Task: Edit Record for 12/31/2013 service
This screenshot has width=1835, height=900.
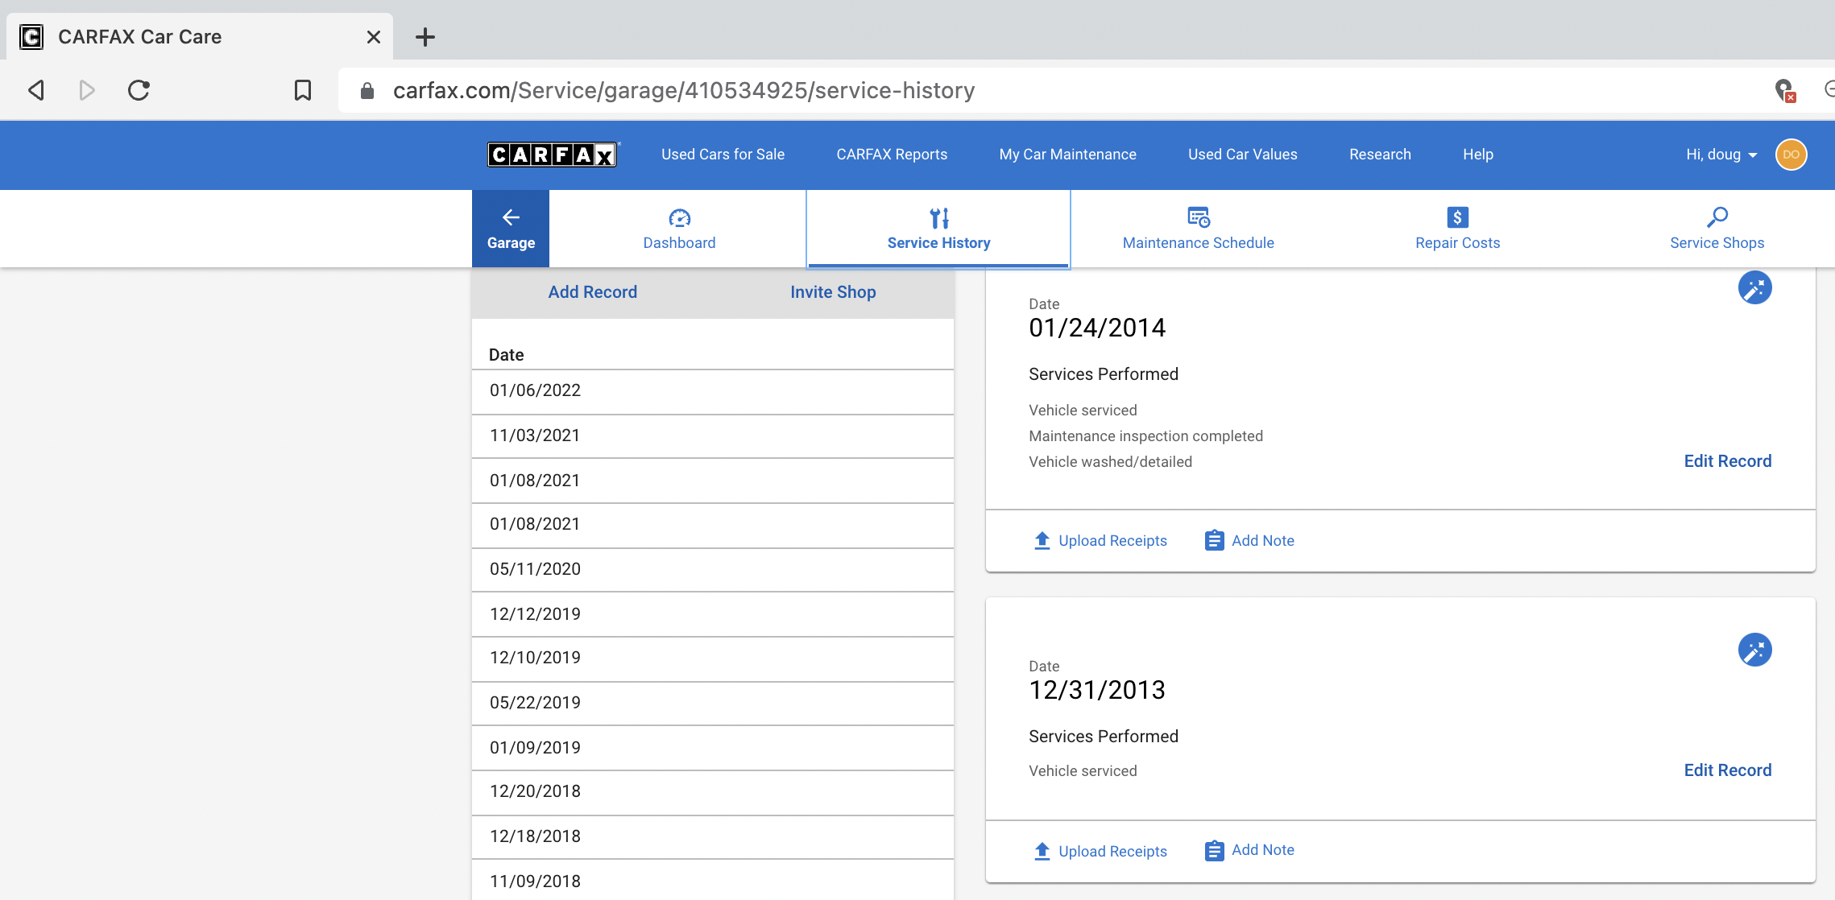Action: (1727, 770)
